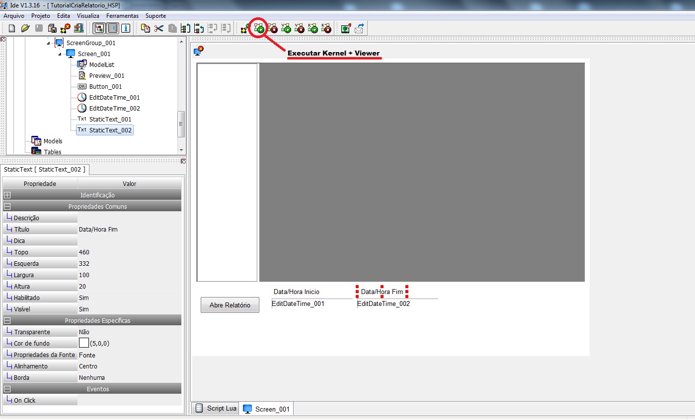695x420 pixels.
Task: Click the exit door toolbar icon
Action: coord(78,28)
